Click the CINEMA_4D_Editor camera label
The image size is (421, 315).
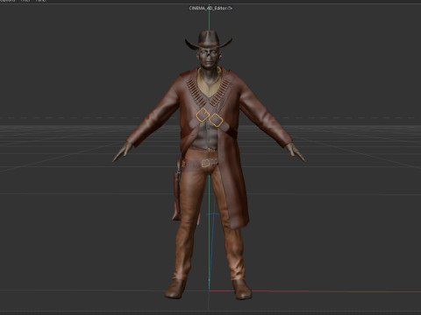(208, 8)
